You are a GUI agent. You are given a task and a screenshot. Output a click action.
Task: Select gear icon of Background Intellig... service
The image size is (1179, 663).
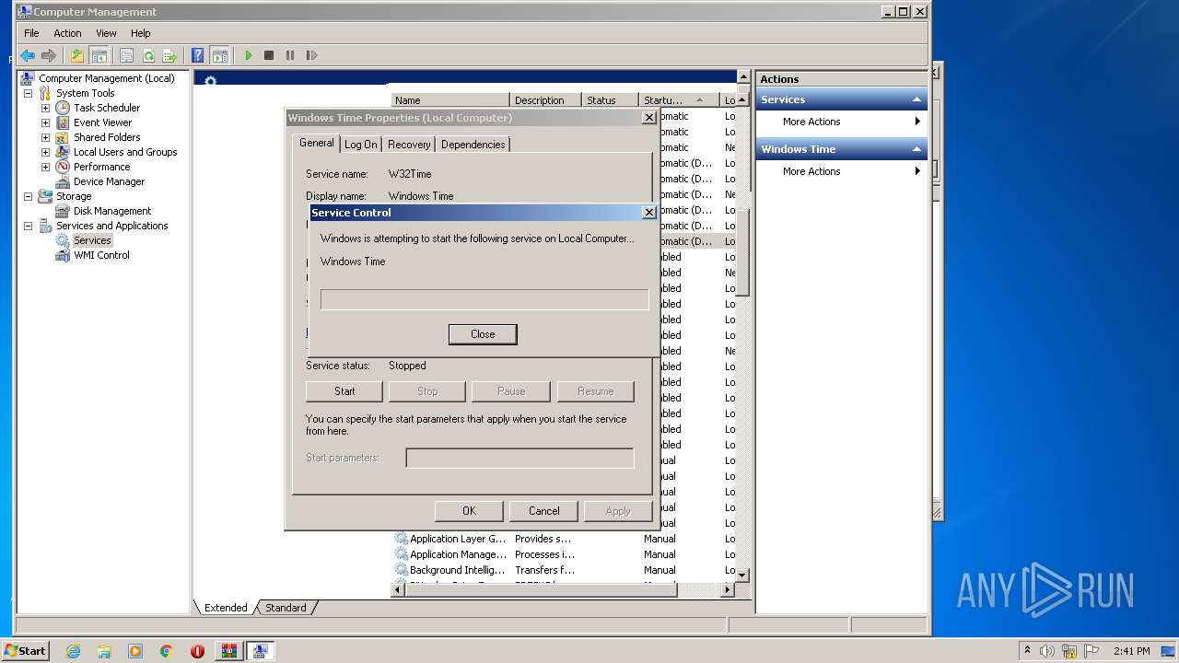[x=402, y=570]
